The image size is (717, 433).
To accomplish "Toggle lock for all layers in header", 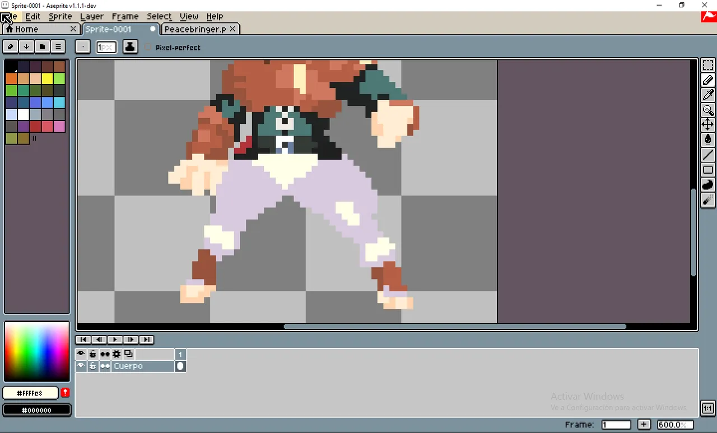I will pos(93,354).
